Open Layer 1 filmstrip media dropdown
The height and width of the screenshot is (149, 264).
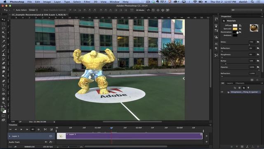point(51,136)
